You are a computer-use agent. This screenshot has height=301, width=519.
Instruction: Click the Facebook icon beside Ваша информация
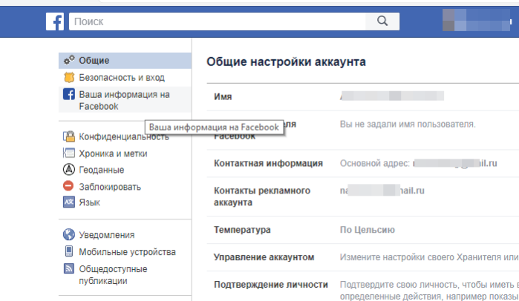coord(69,94)
